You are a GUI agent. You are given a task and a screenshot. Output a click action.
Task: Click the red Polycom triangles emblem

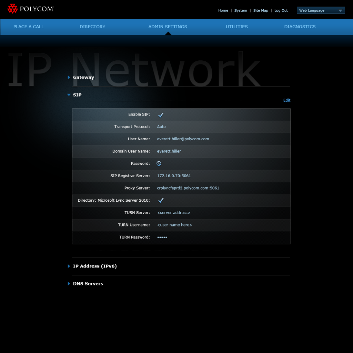coord(13,9)
